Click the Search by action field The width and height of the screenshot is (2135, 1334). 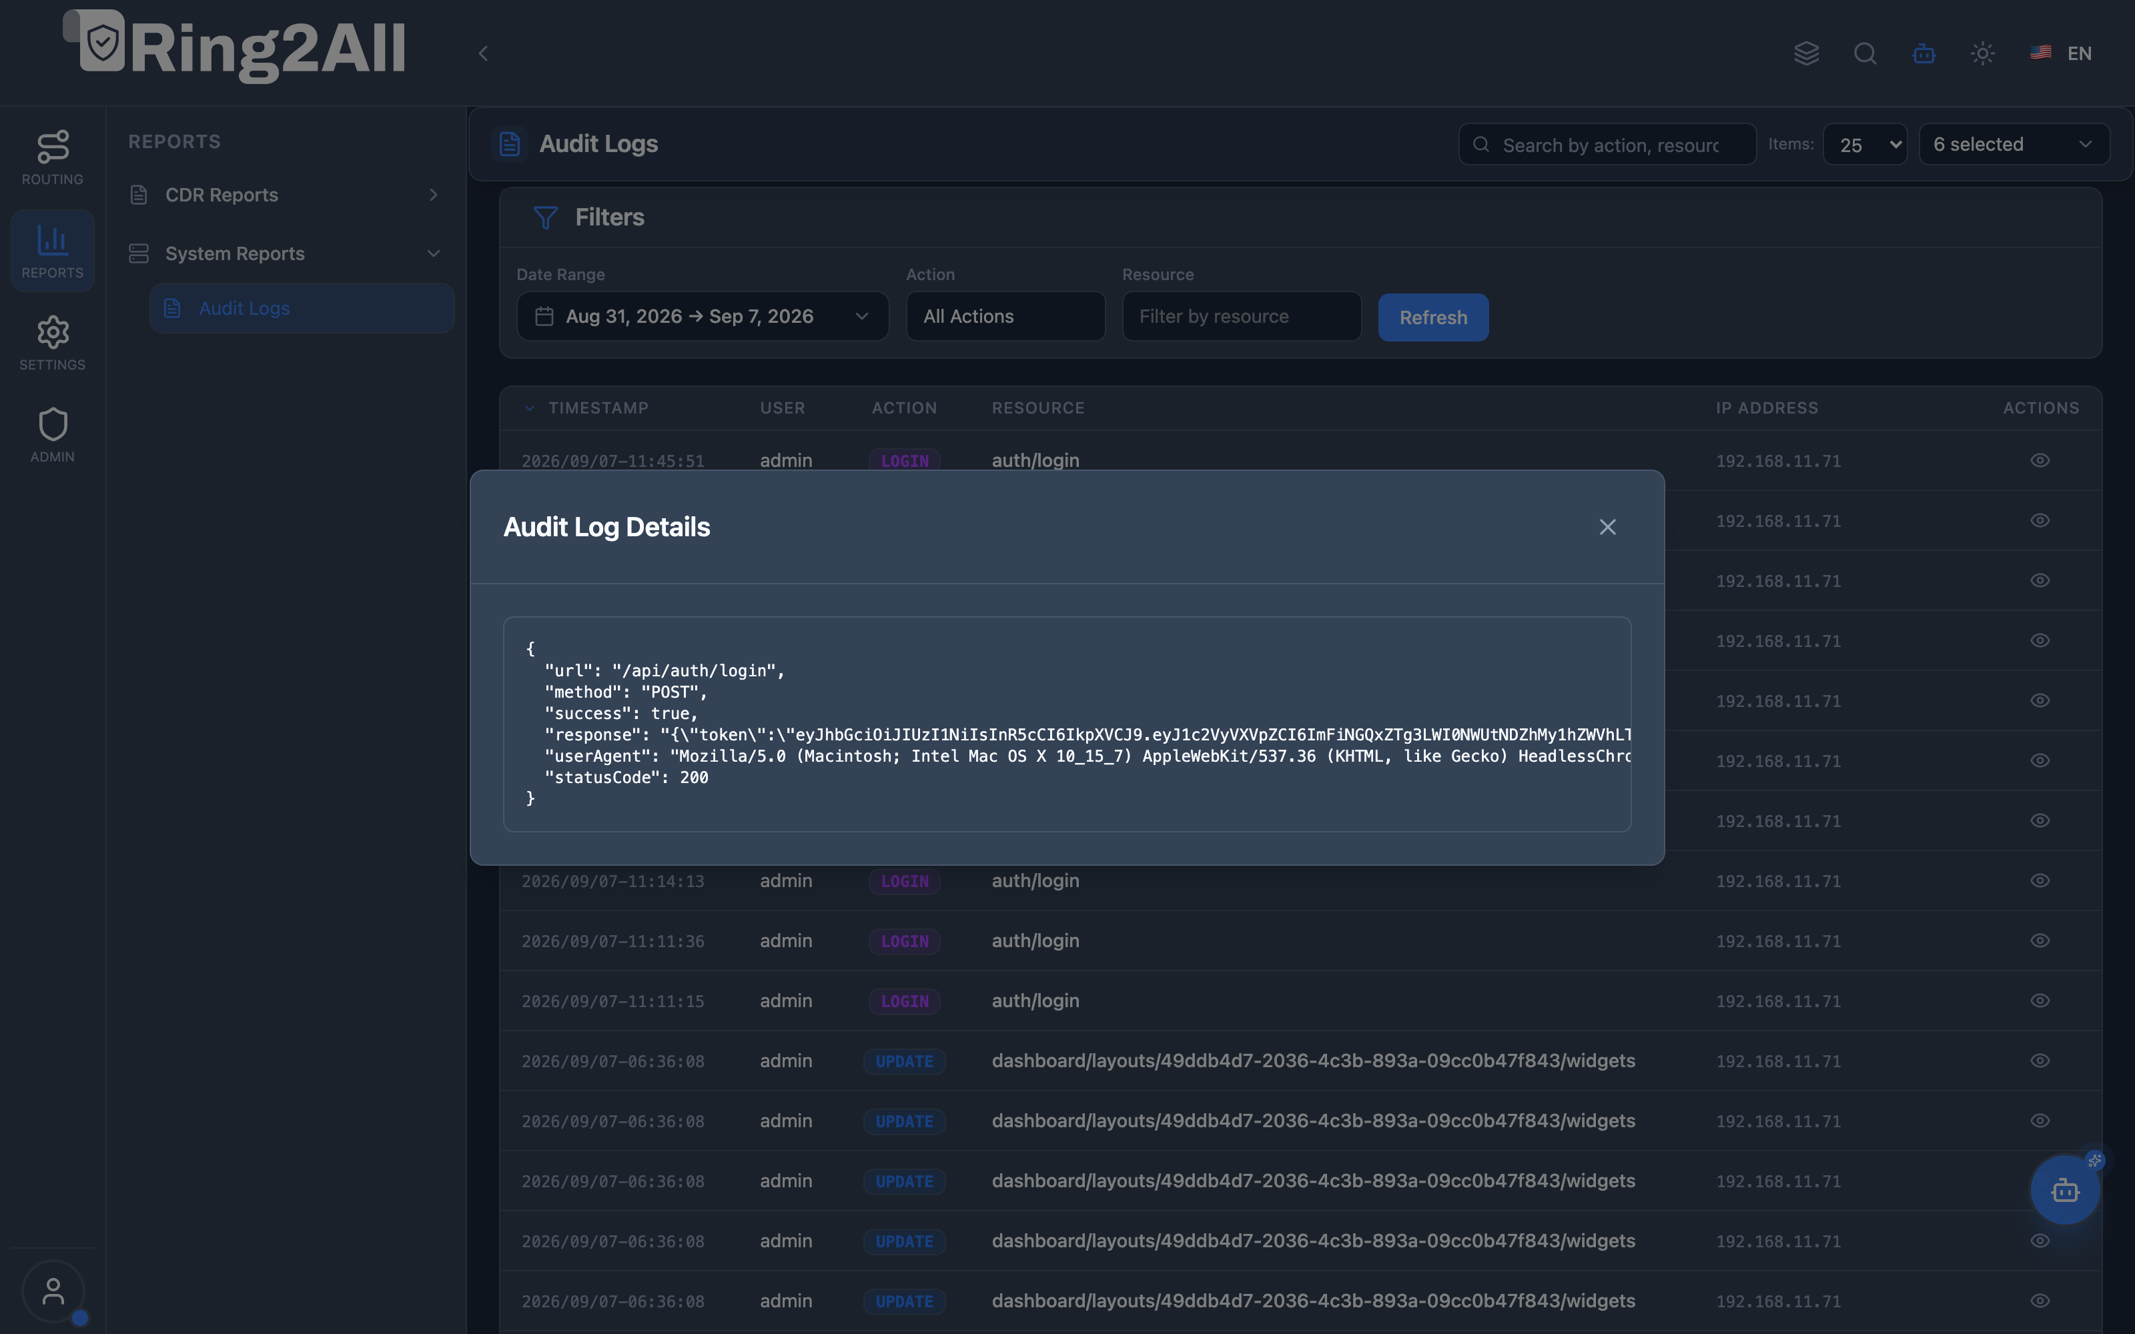coord(1607,145)
